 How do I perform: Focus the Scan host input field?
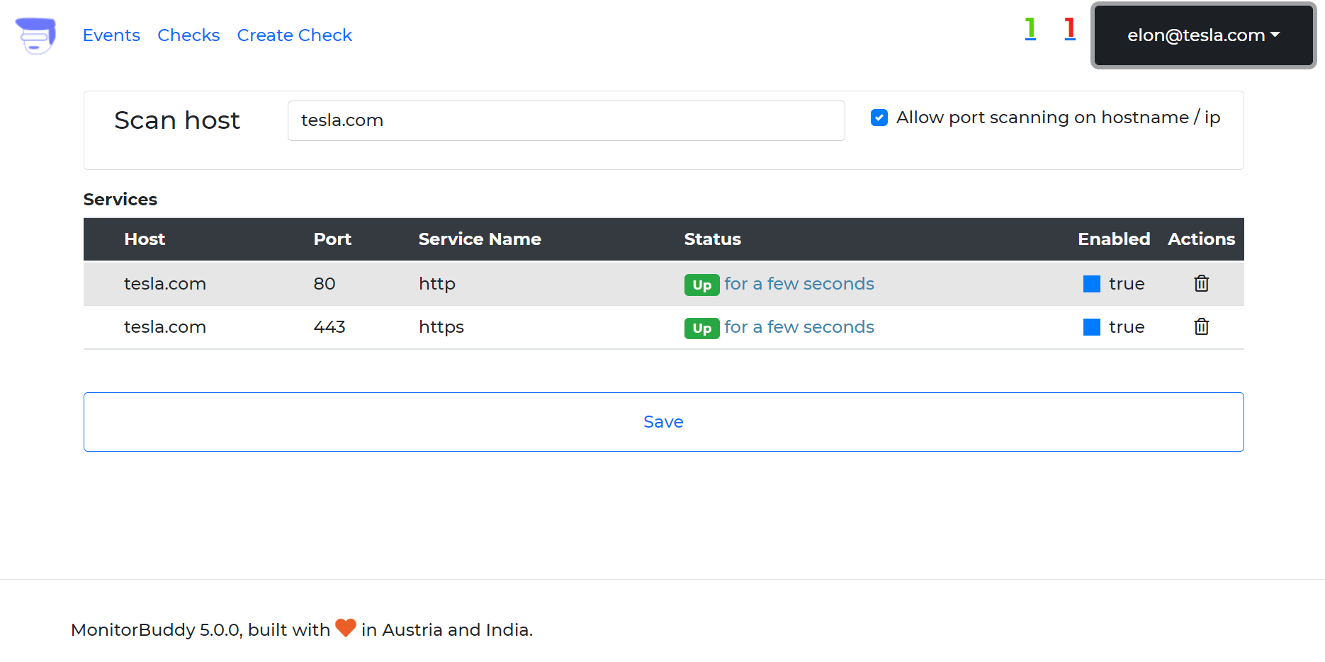[565, 120]
